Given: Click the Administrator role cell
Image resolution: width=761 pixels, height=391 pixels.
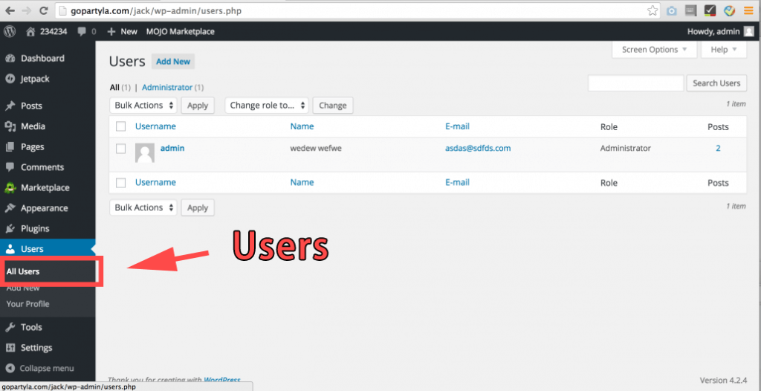Looking at the screenshot, I should (x=626, y=148).
